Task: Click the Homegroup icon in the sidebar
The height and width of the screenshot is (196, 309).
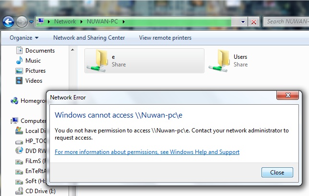Action: [x=14, y=101]
